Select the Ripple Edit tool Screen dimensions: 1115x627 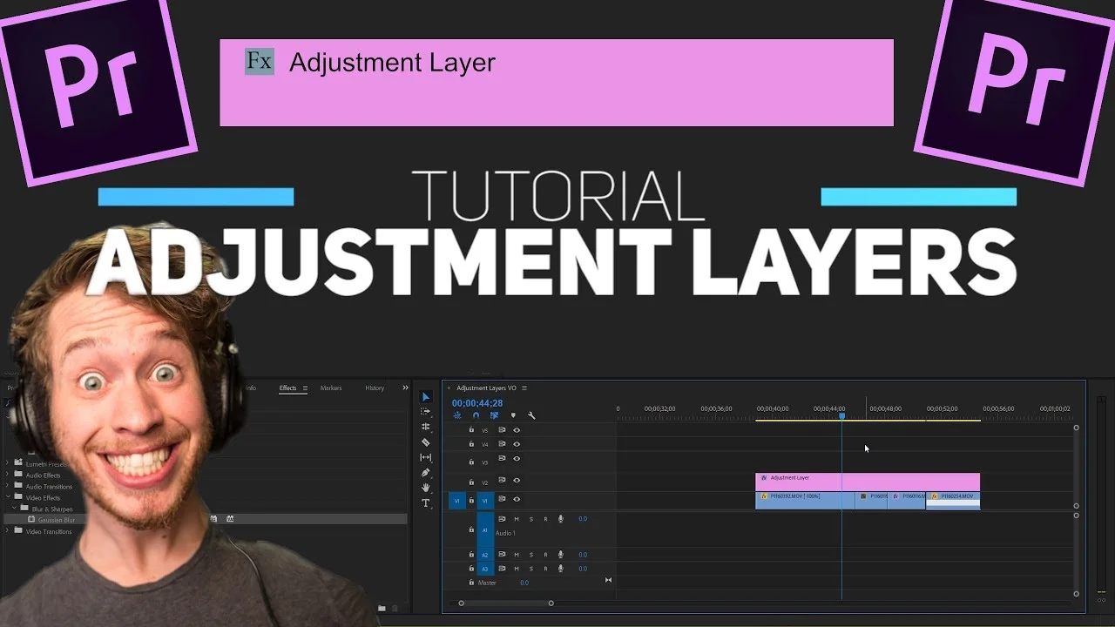tap(426, 427)
